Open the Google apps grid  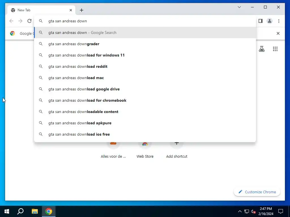coord(275,49)
